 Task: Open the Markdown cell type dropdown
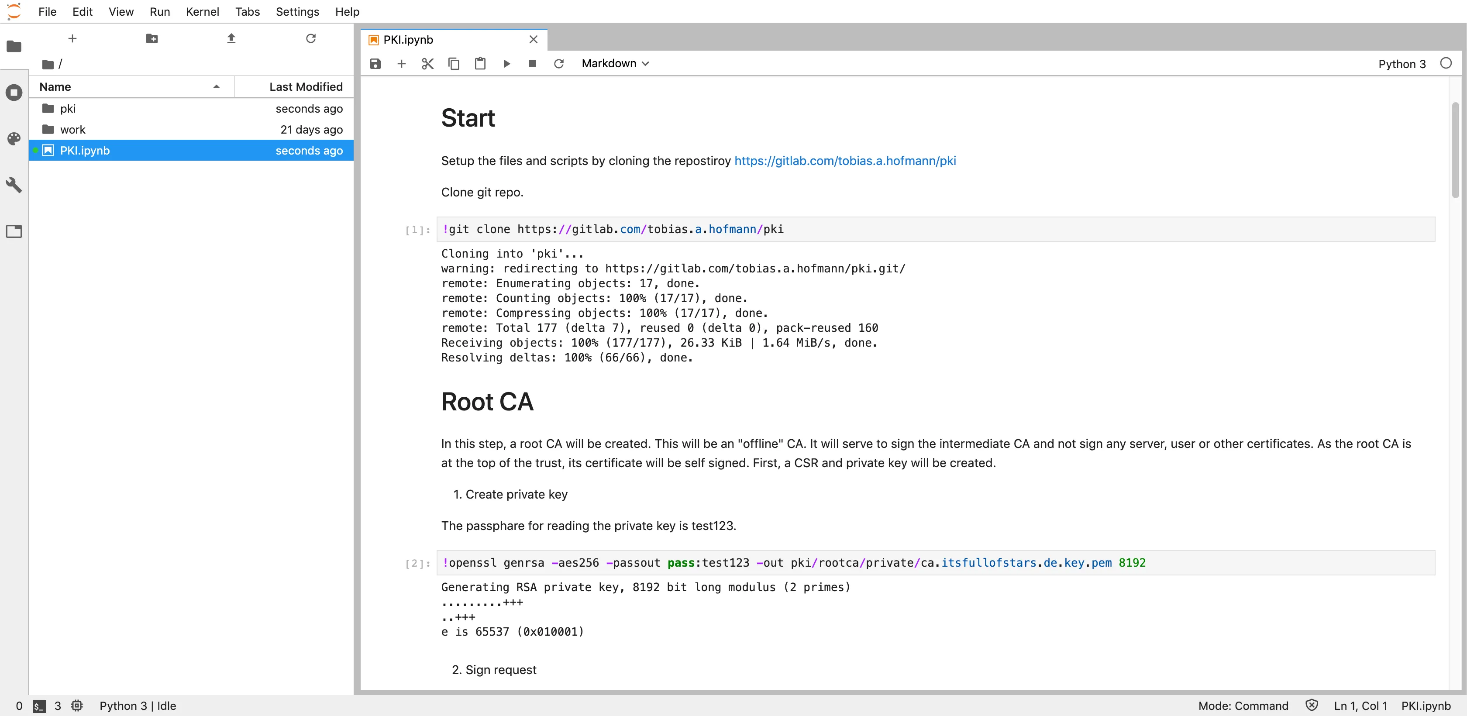615,64
